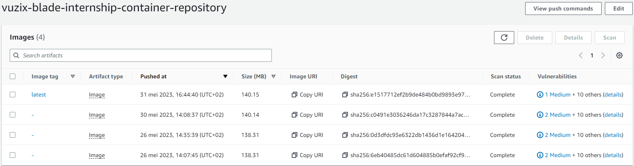
Task: Open 1 Medium vulnerabilities link
Action: 558,95
